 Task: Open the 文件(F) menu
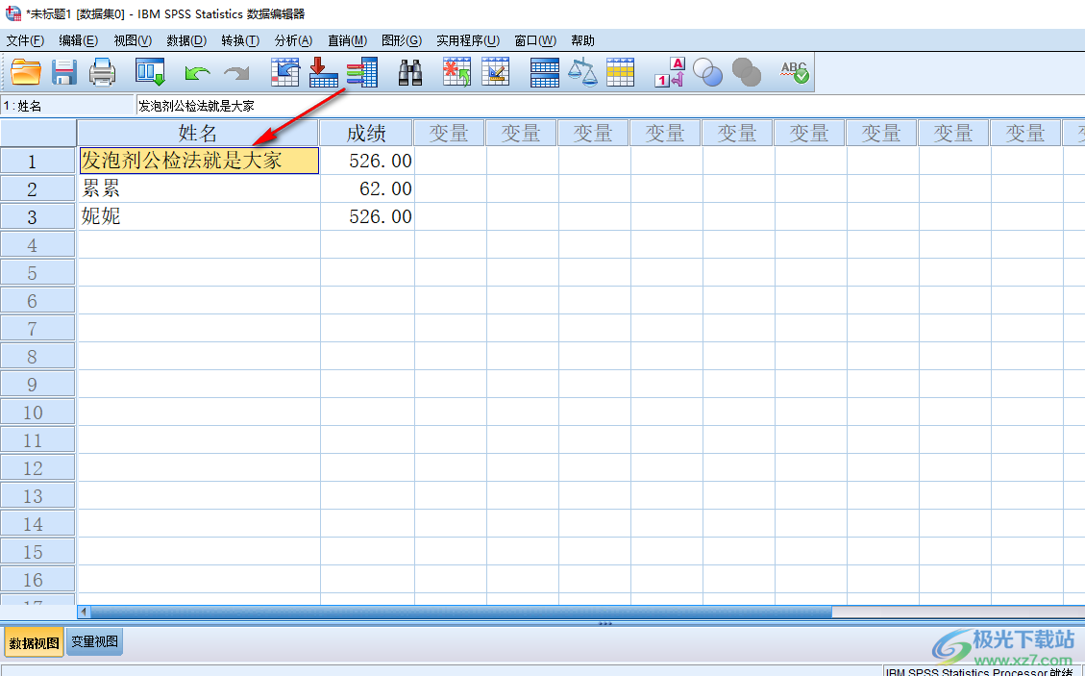coord(26,40)
